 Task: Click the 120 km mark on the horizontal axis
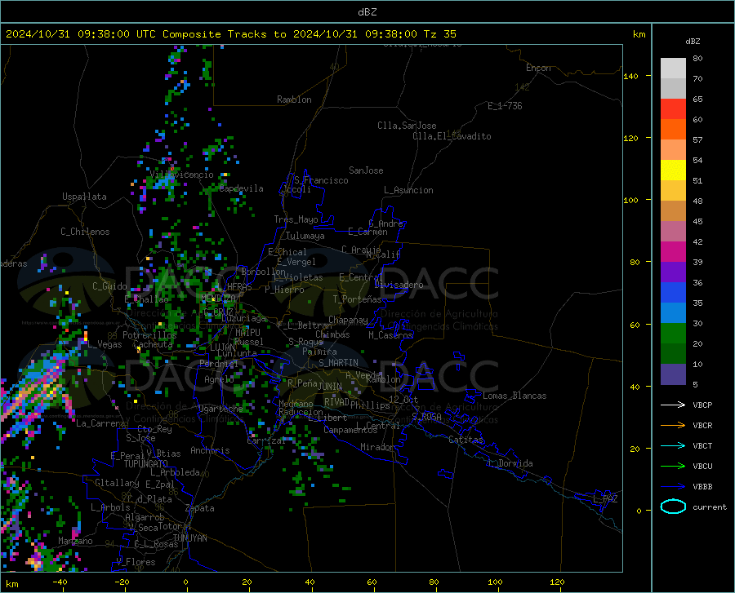click(x=557, y=582)
